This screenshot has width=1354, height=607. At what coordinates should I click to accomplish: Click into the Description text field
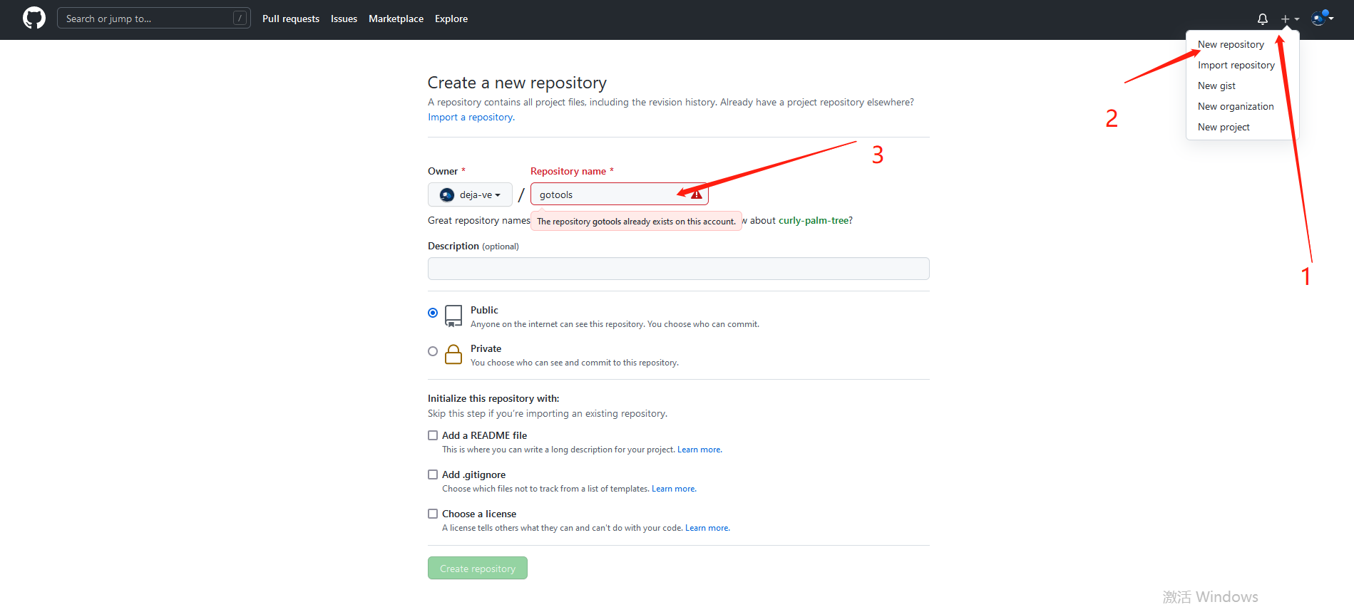678,269
